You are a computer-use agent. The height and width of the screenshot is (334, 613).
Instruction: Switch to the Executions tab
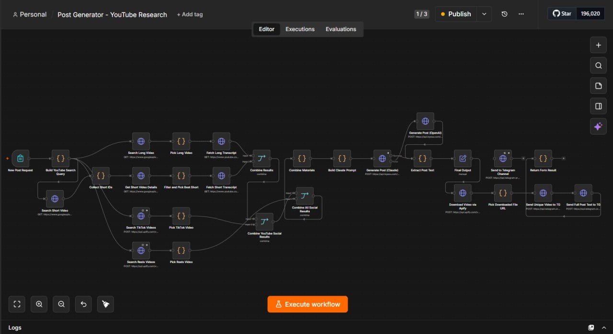point(300,29)
